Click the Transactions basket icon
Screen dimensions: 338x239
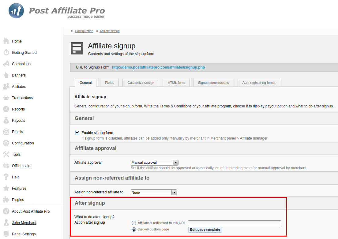point(6,98)
